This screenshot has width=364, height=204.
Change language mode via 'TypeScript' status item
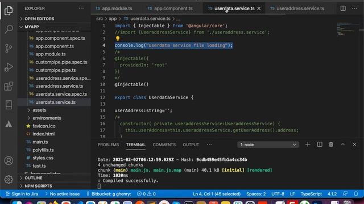coord(311,194)
